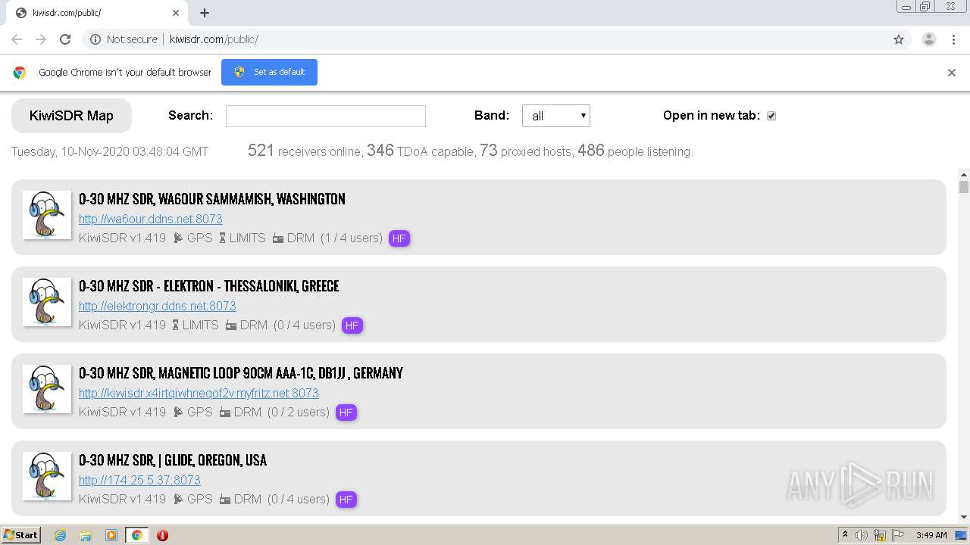Open link http://wa6our.ddns.net:8073

coord(151,219)
